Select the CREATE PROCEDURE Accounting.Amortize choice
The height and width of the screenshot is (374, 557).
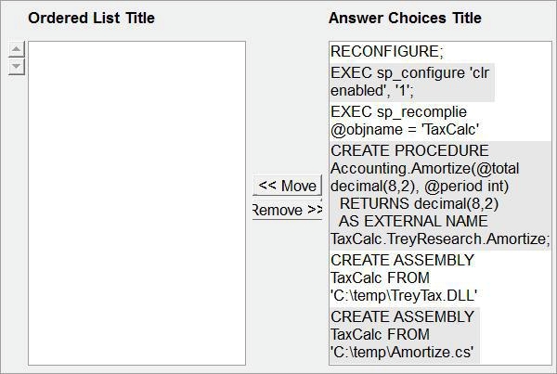[x=440, y=195]
